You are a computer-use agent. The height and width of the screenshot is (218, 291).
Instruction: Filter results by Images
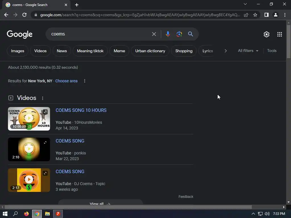(18, 51)
